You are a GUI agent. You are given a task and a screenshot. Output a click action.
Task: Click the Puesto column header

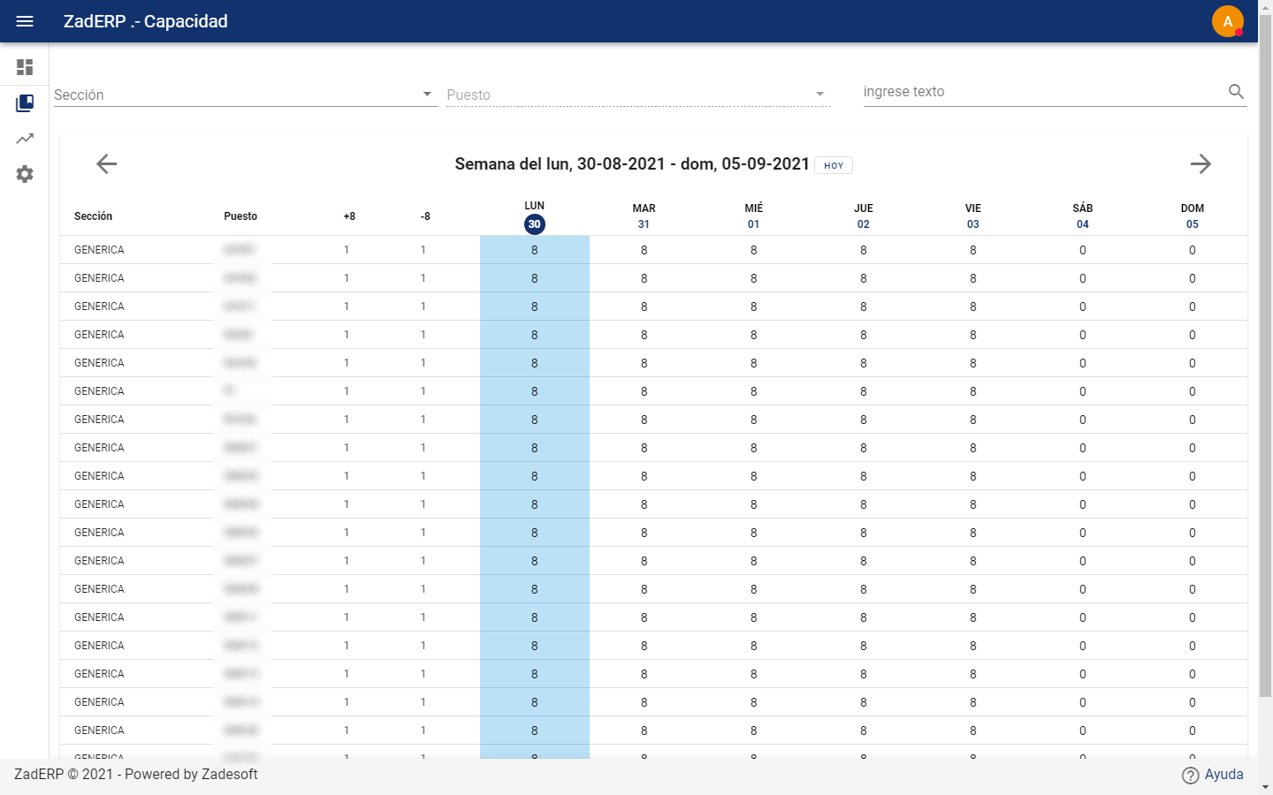click(240, 216)
